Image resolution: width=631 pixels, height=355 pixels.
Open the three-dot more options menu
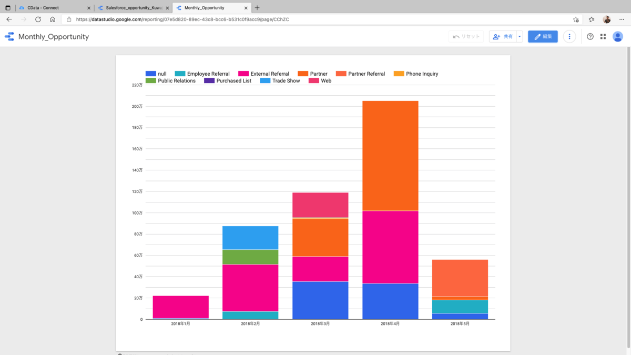569,37
